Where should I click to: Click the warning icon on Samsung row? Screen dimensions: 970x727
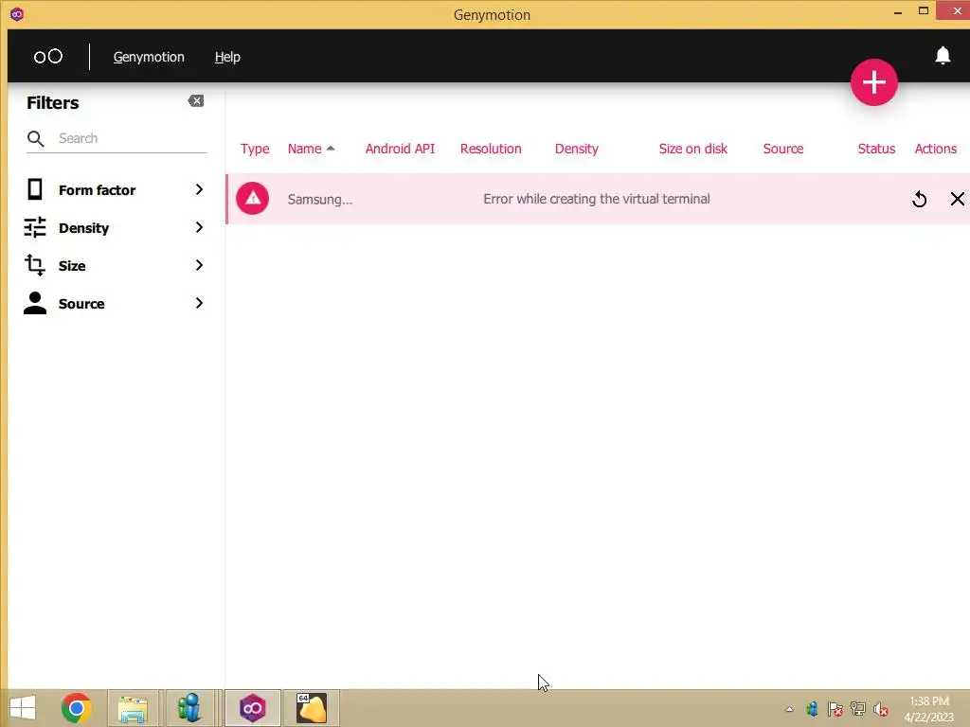[x=252, y=199]
